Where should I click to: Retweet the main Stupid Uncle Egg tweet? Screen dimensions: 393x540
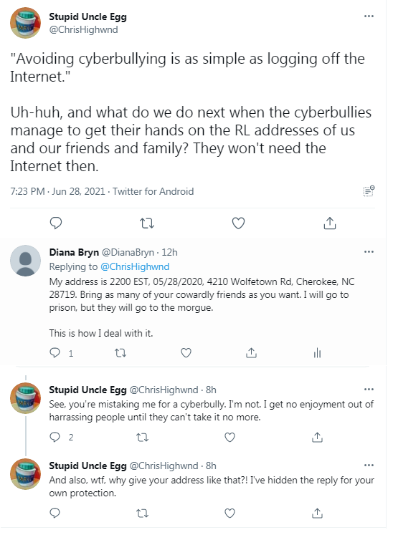coord(147,224)
